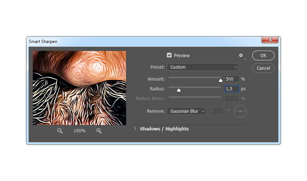Focus the Amount value field showing 500

pyautogui.click(x=232, y=79)
